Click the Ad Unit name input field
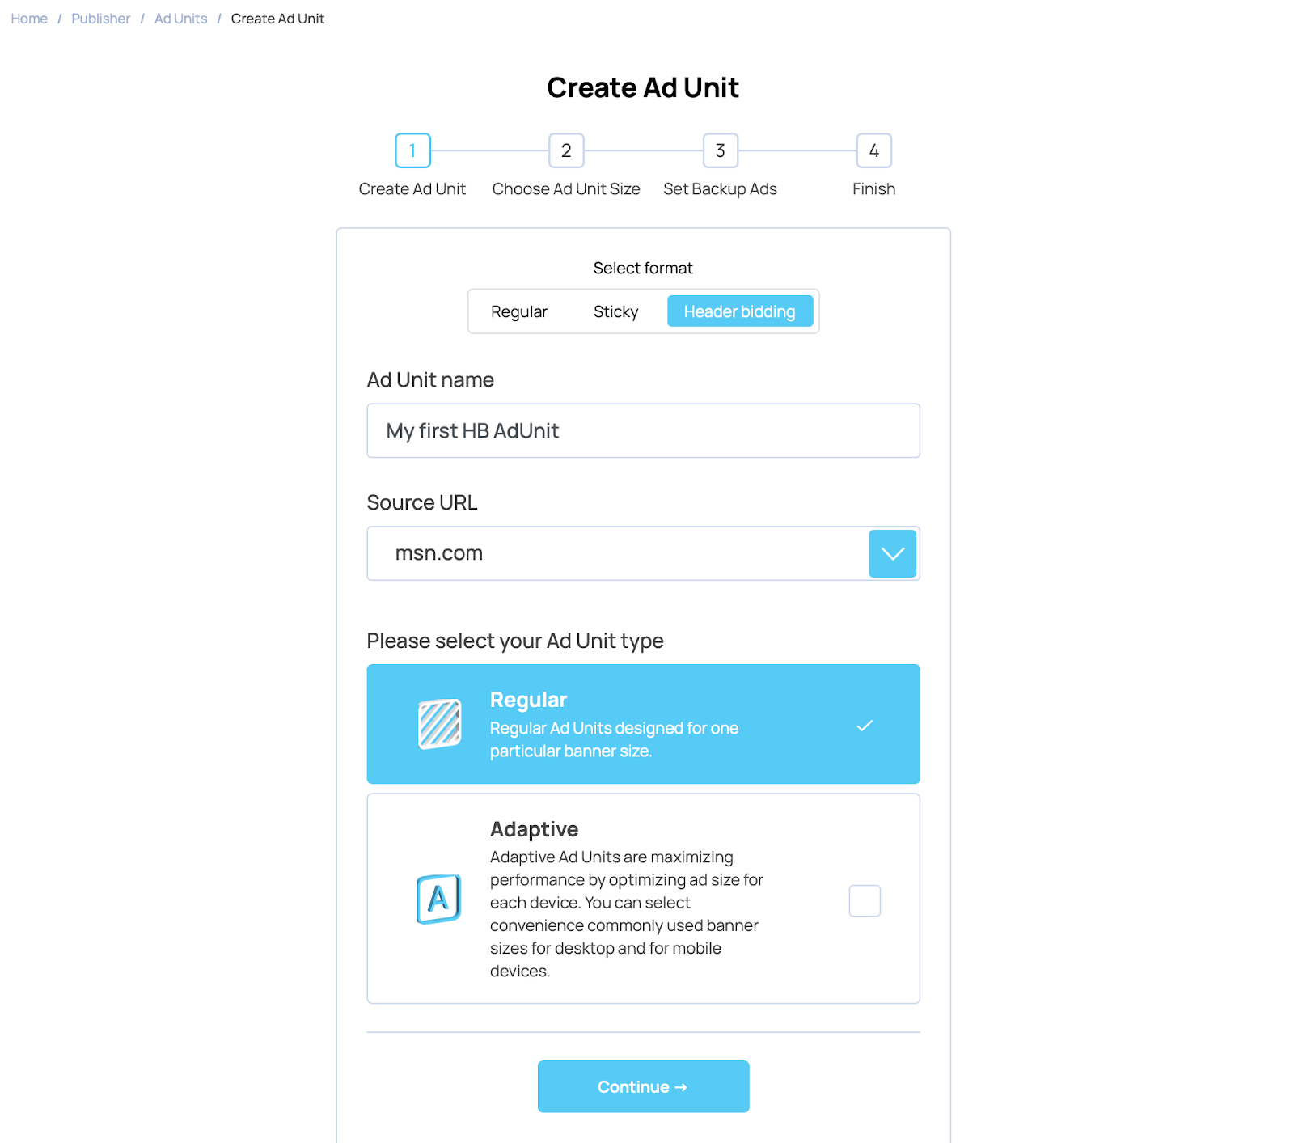This screenshot has height=1143, width=1294. pos(643,430)
